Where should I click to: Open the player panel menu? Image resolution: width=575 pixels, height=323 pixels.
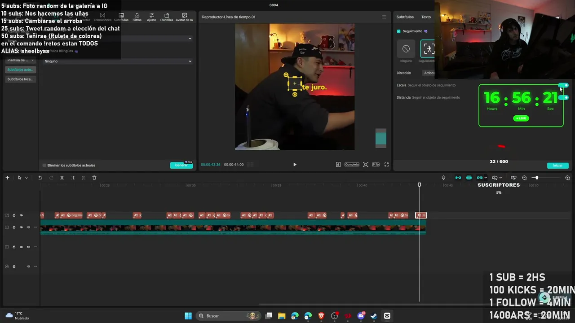pos(384,17)
